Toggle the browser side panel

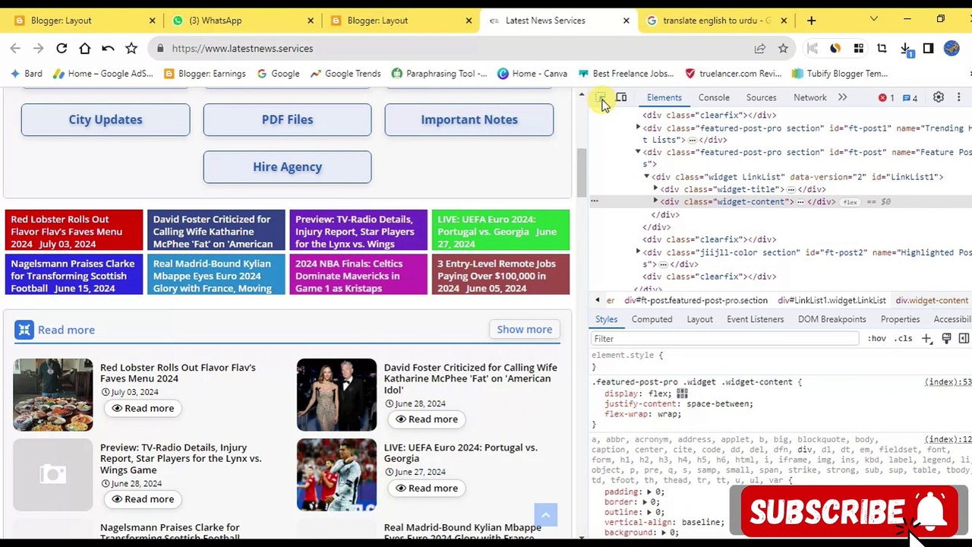[x=928, y=49]
